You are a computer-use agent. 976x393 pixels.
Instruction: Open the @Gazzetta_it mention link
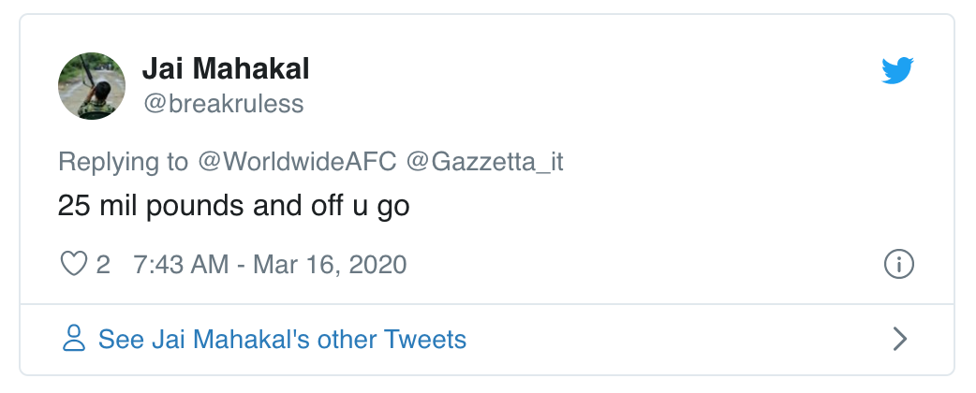[484, 161]
